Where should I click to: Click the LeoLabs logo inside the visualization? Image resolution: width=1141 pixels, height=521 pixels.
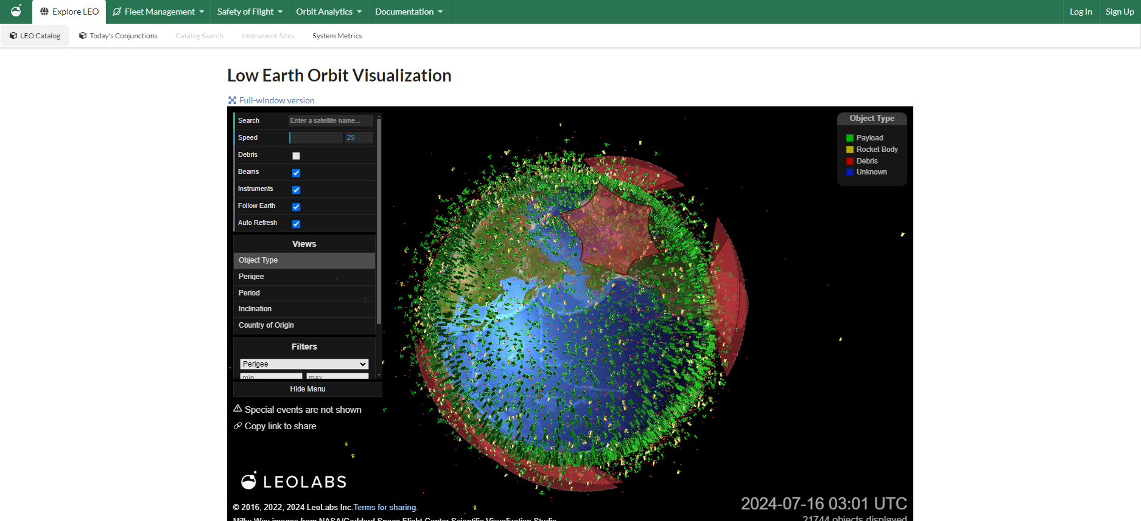click(x=294, y=481)
